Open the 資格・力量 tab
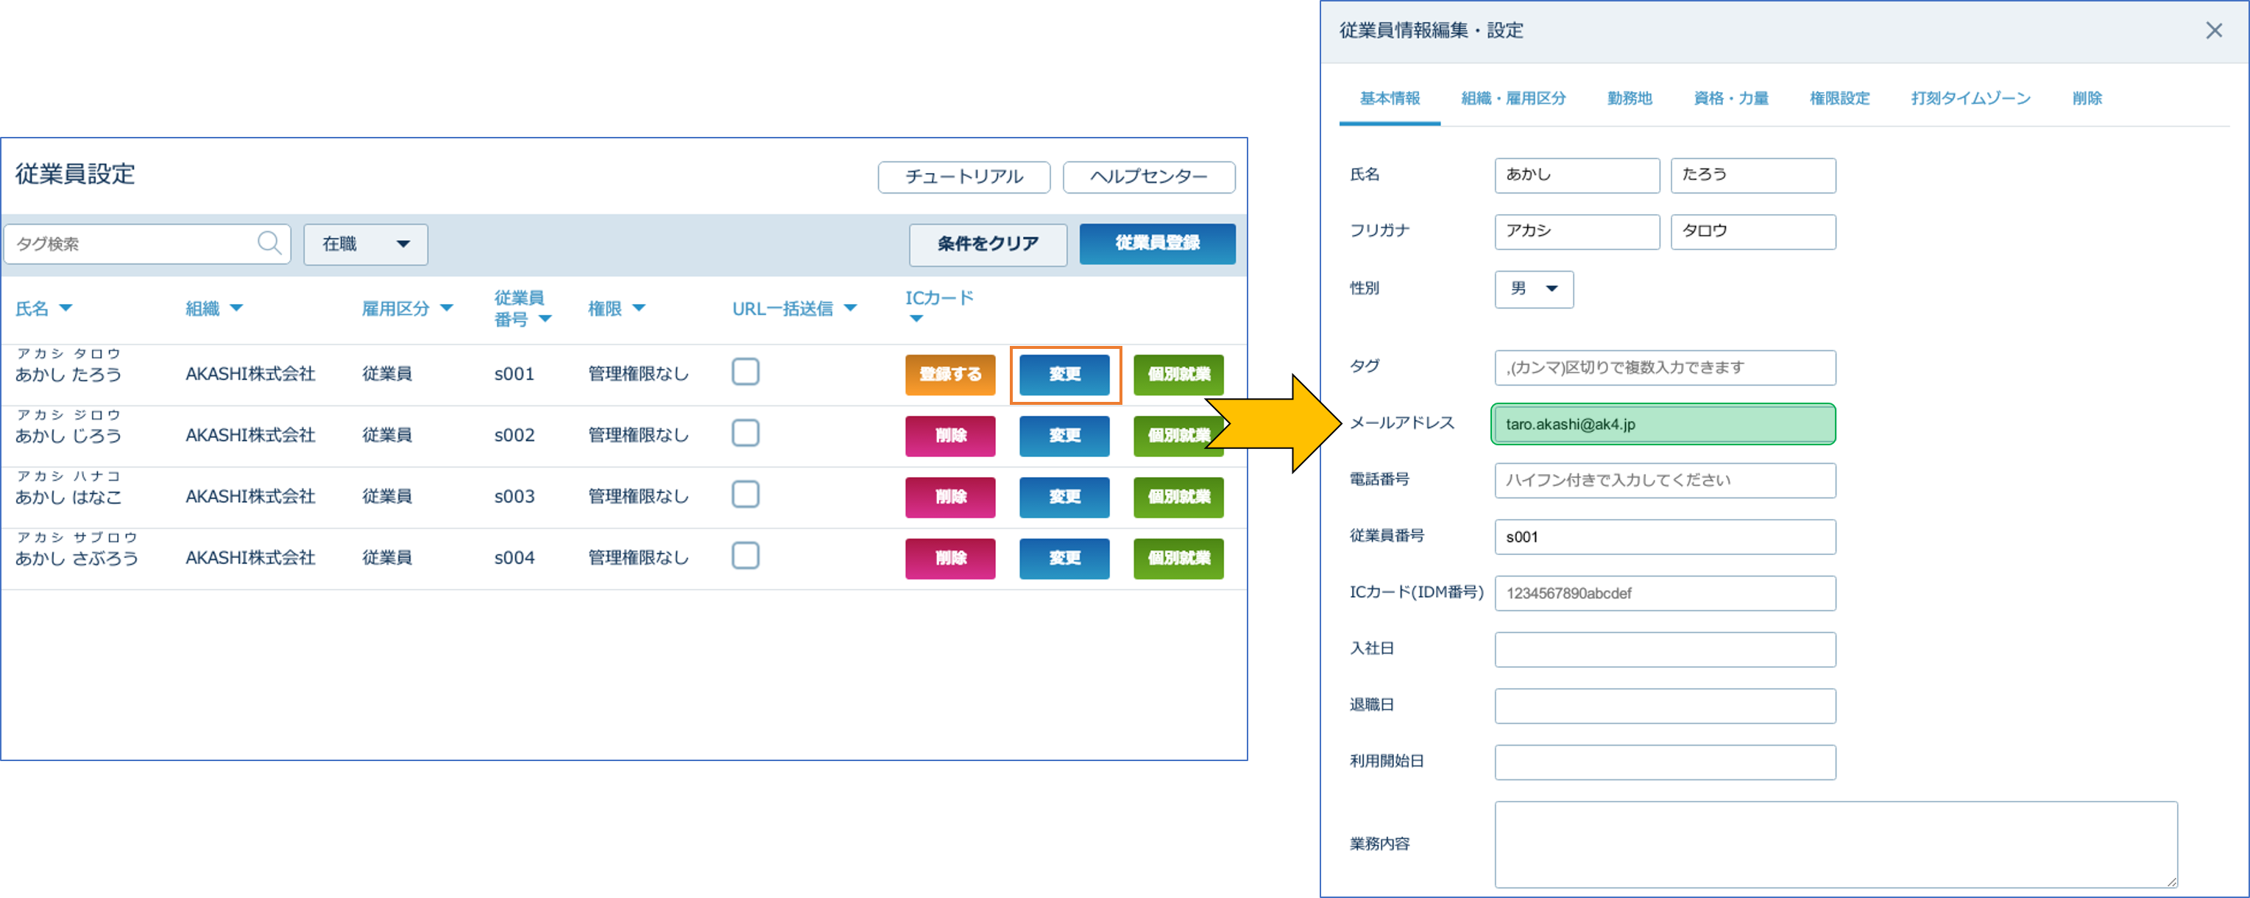2250x898 pixels. click(x=1730, y=99)
